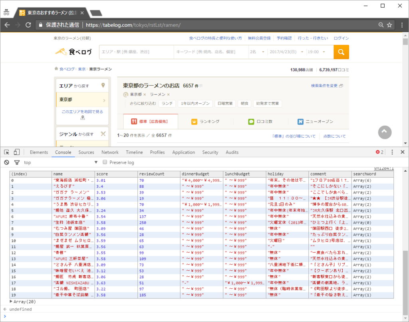Screen dimensions: 409x322
Task: Click the secure lock icon in address bar
Action: click(x=40, y=25)
